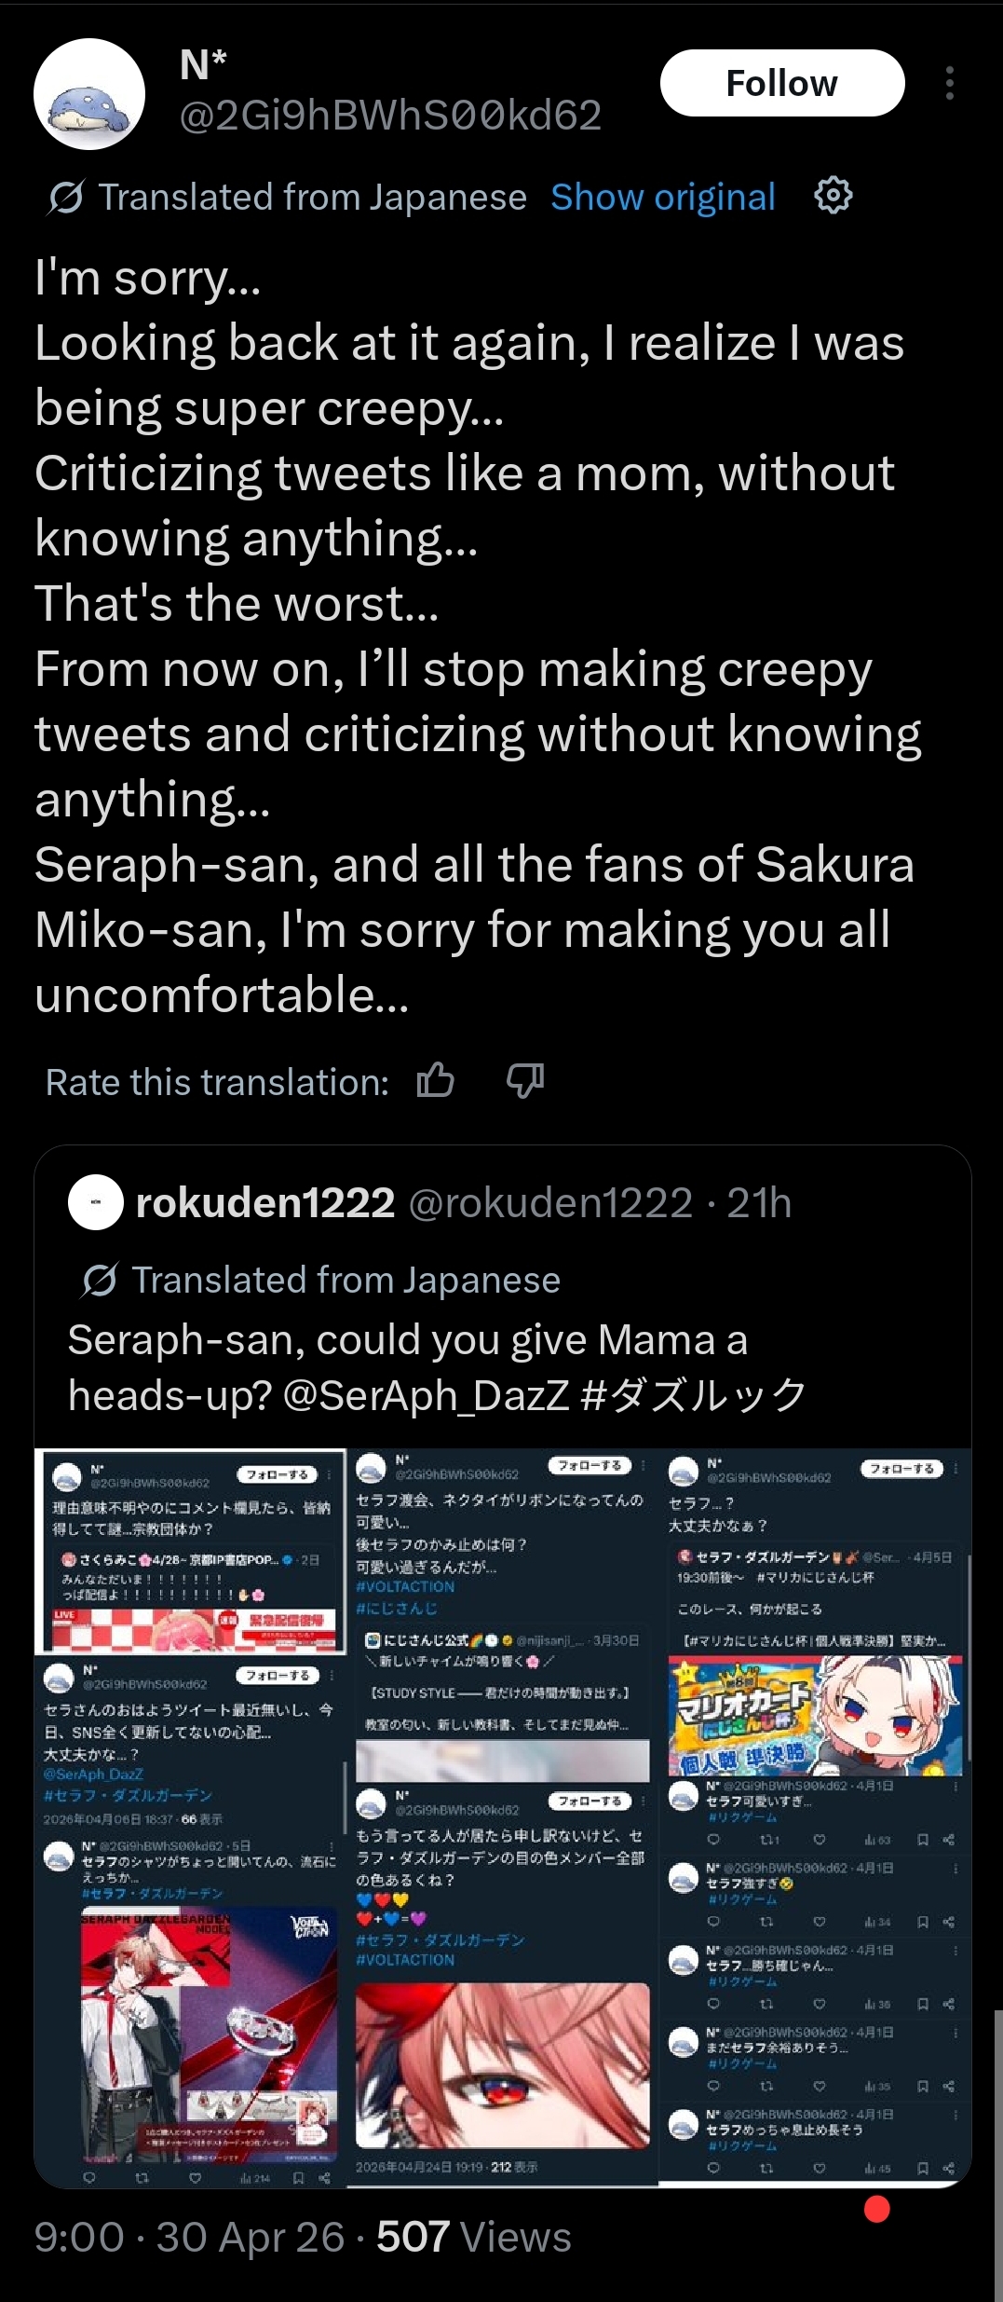Click the quoted tweet translate icon
Image resolution: width=1003 pixels, height=2302 pixels.
click(100, 1280)
